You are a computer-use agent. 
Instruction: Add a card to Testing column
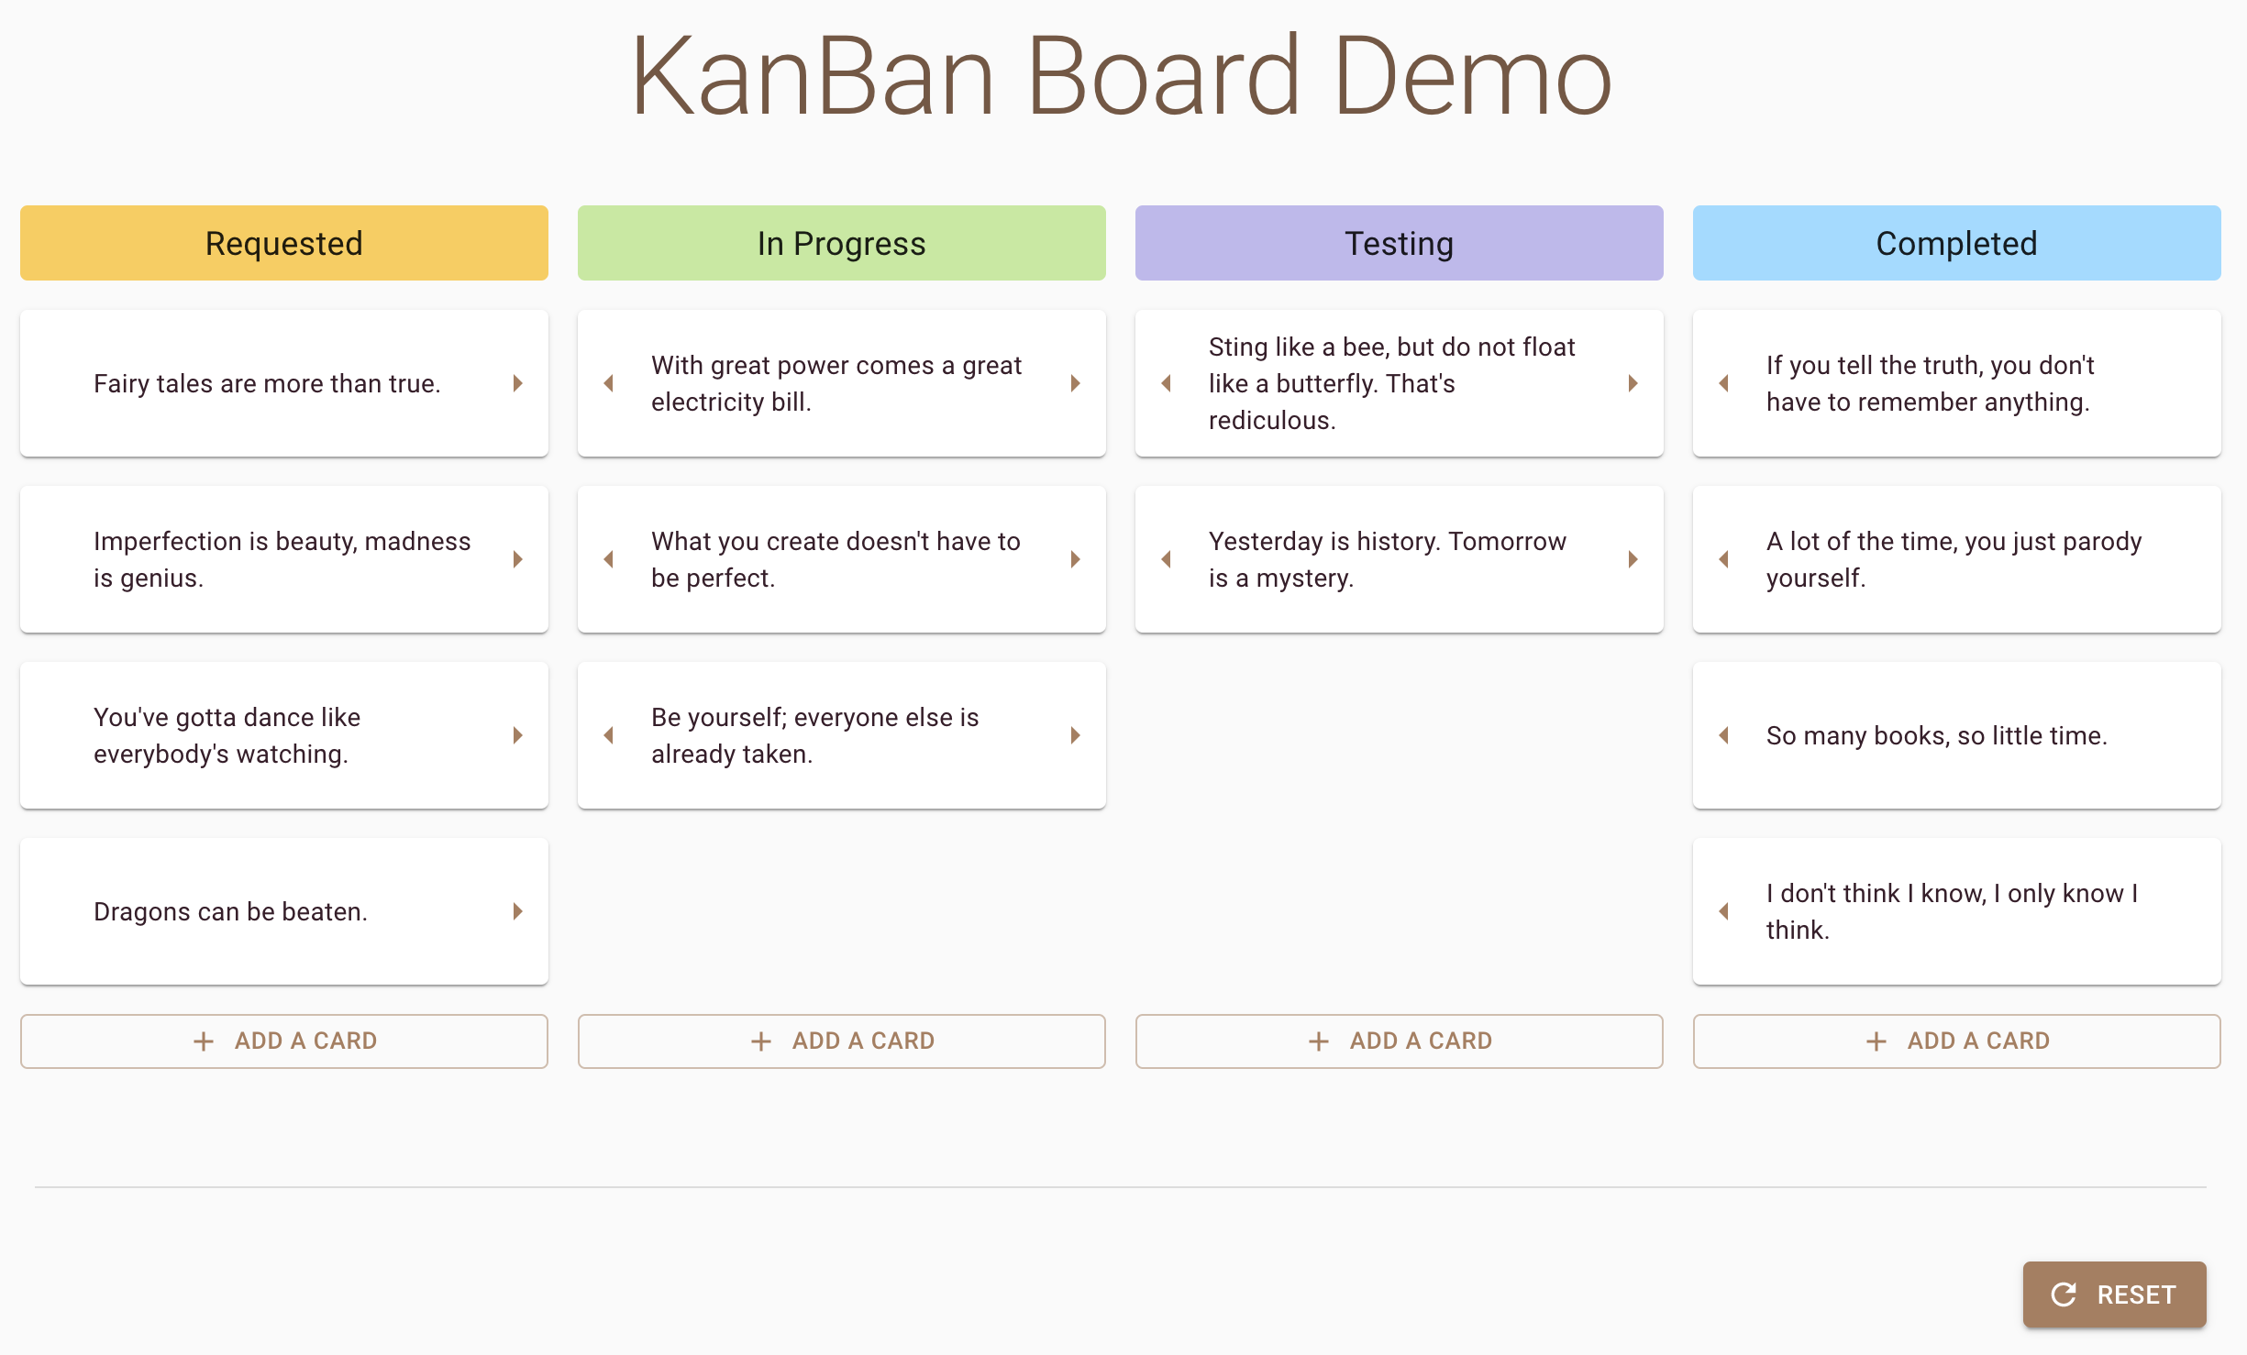(1400, 1041)
